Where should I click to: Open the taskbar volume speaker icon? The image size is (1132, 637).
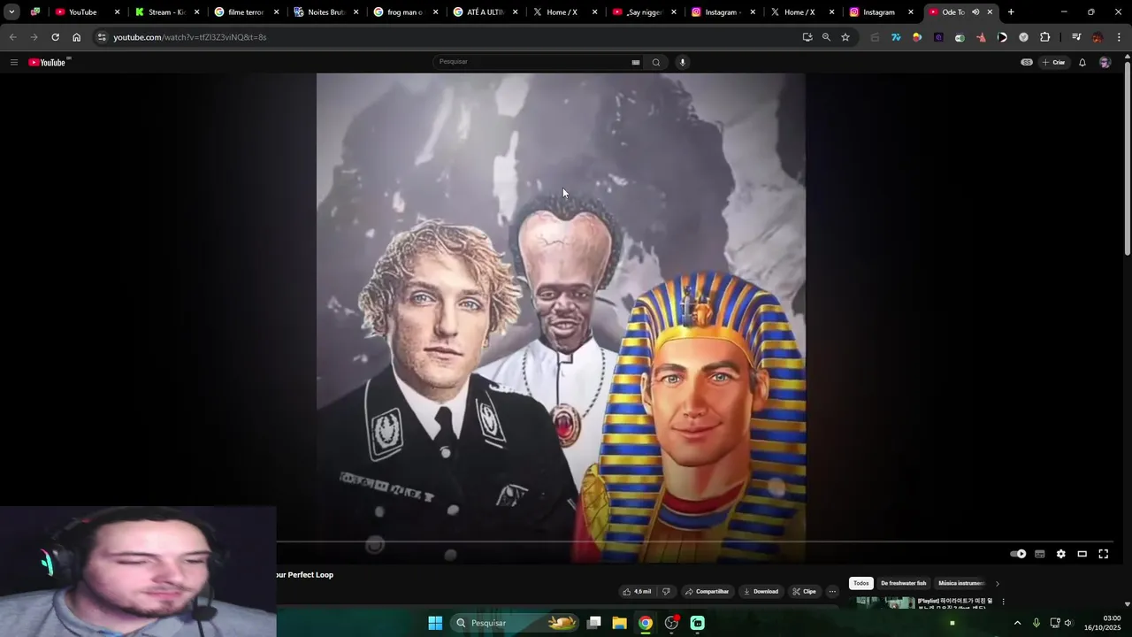point(1067,623)
